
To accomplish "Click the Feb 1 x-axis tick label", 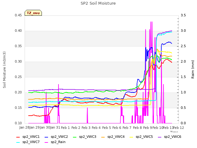I will pos(65,128).
